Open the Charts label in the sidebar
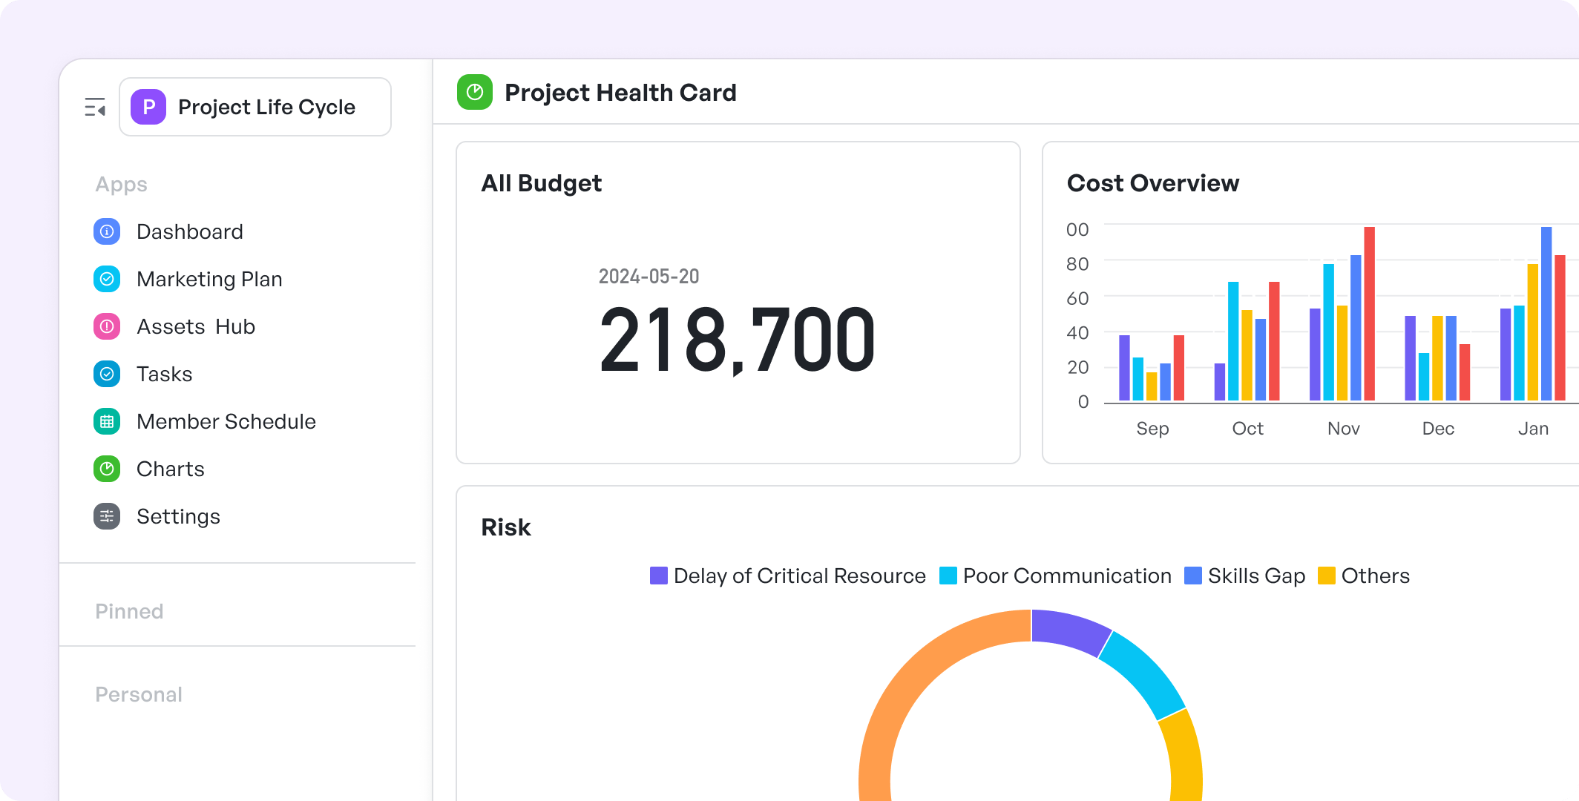The width and height of the screenshot is (1579, 801). point(171,469)
